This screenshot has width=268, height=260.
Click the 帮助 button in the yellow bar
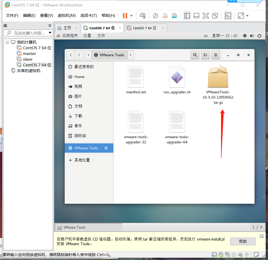[x=243, y=241]
